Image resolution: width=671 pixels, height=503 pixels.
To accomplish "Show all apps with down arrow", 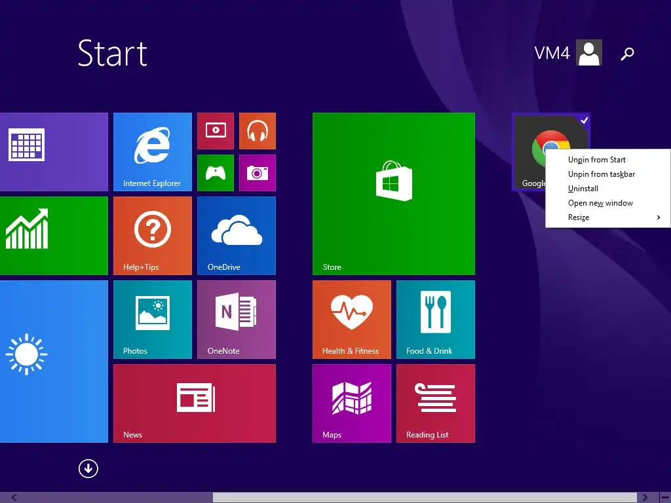I will point(88,468).
